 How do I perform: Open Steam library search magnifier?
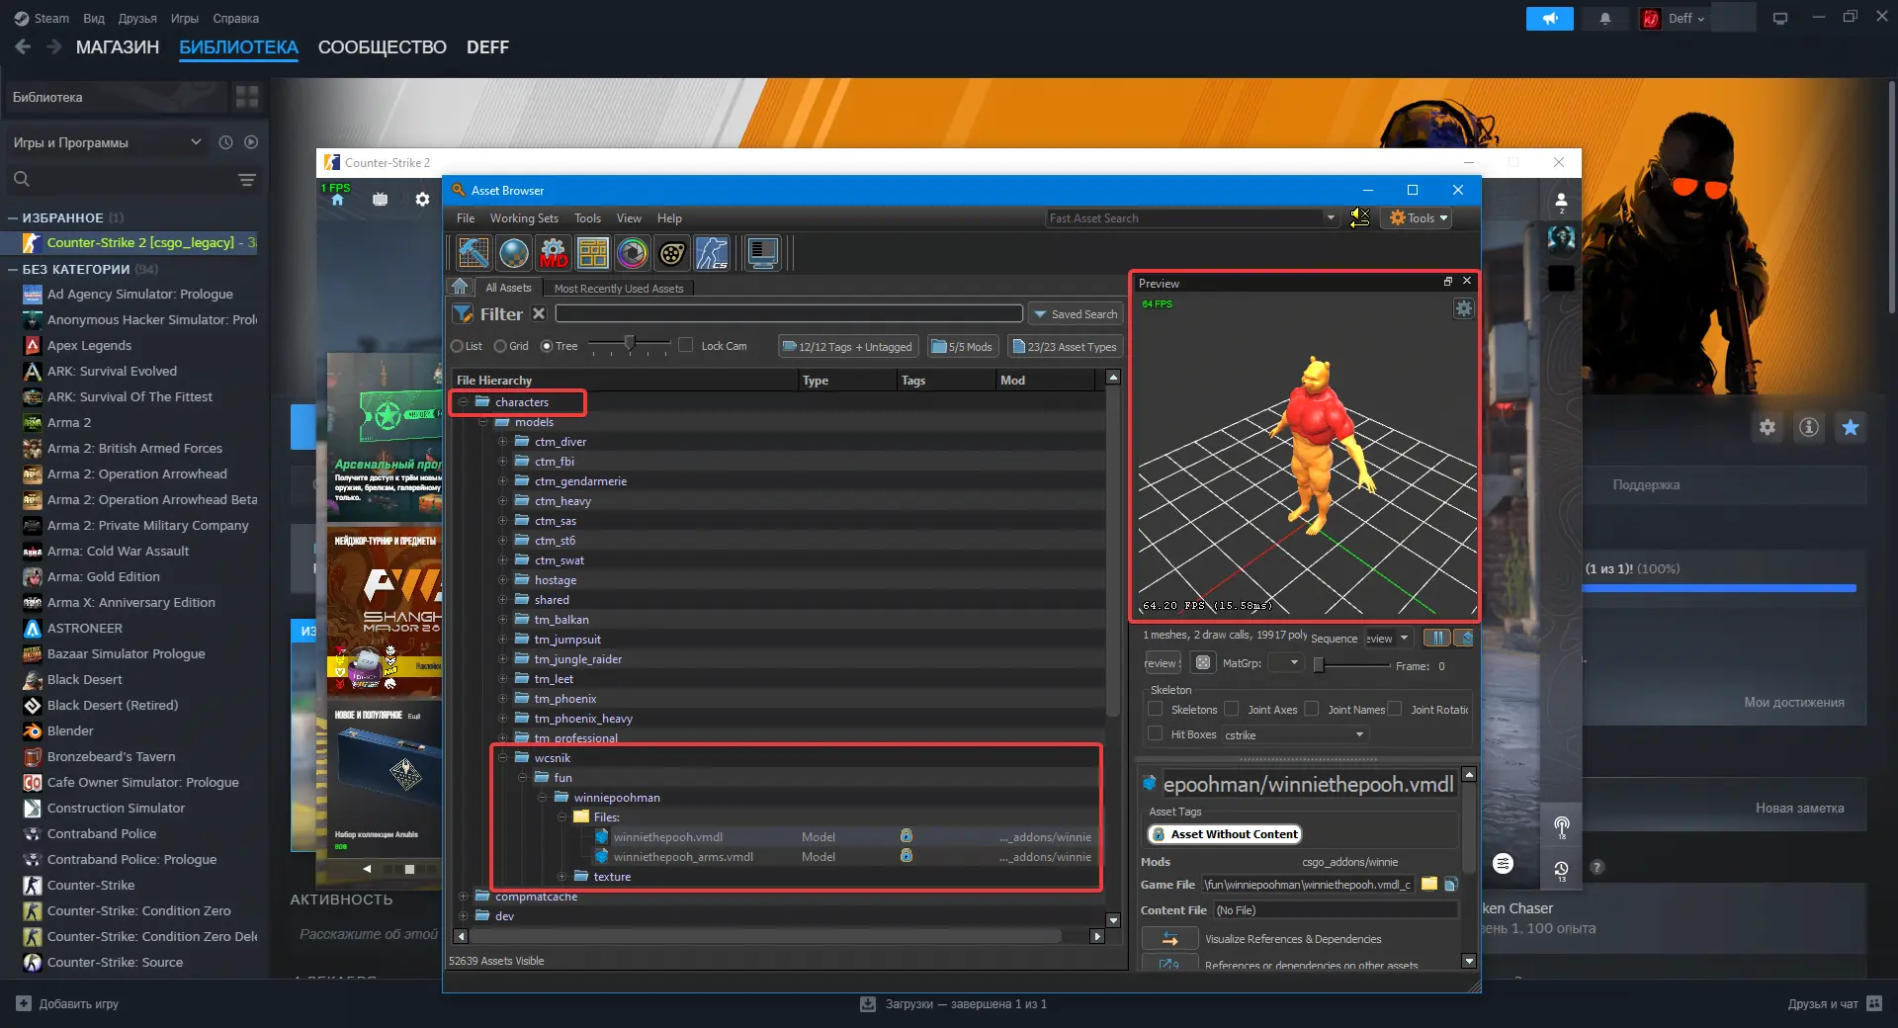[22, 179]
